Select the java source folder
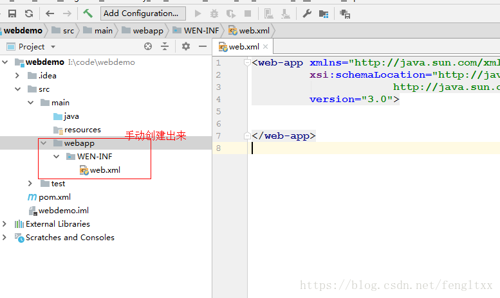Image resolution: width=500 pixels, height=298 pixels. point(66,116)
